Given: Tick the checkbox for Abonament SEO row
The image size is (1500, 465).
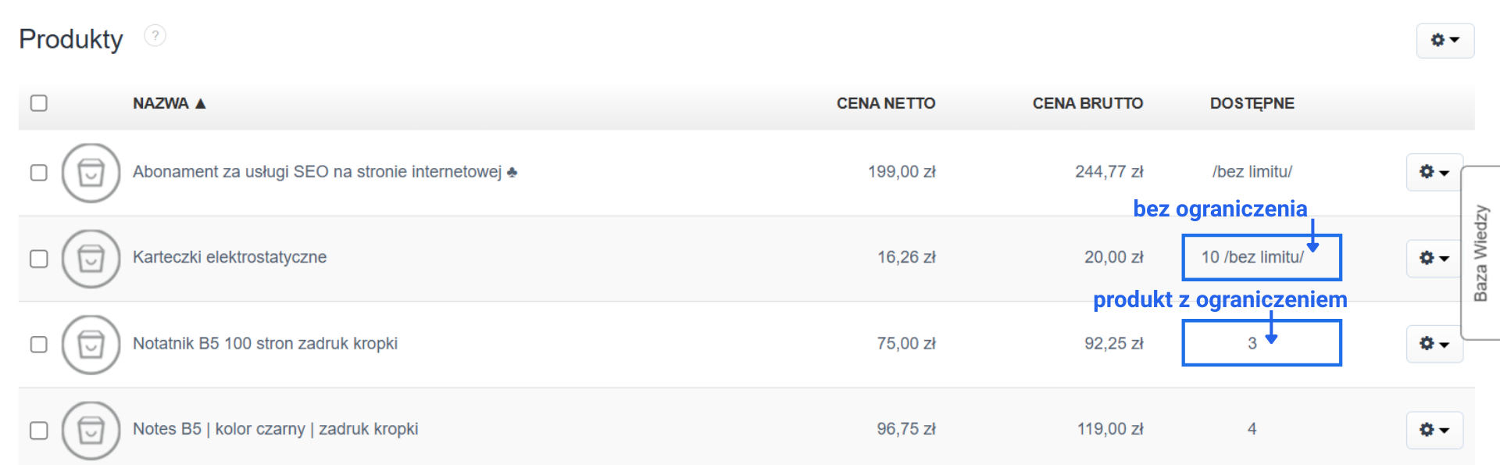Looking at the screenshot, I should pyautogui.click(x=39, y=173).
